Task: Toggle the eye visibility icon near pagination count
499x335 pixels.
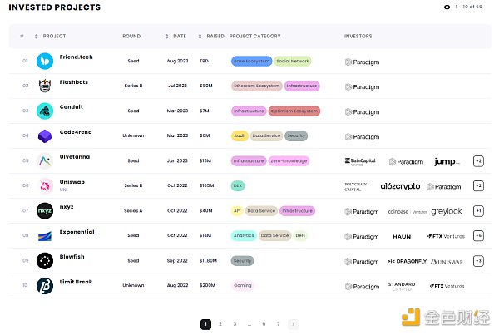Action: (447, 7)
